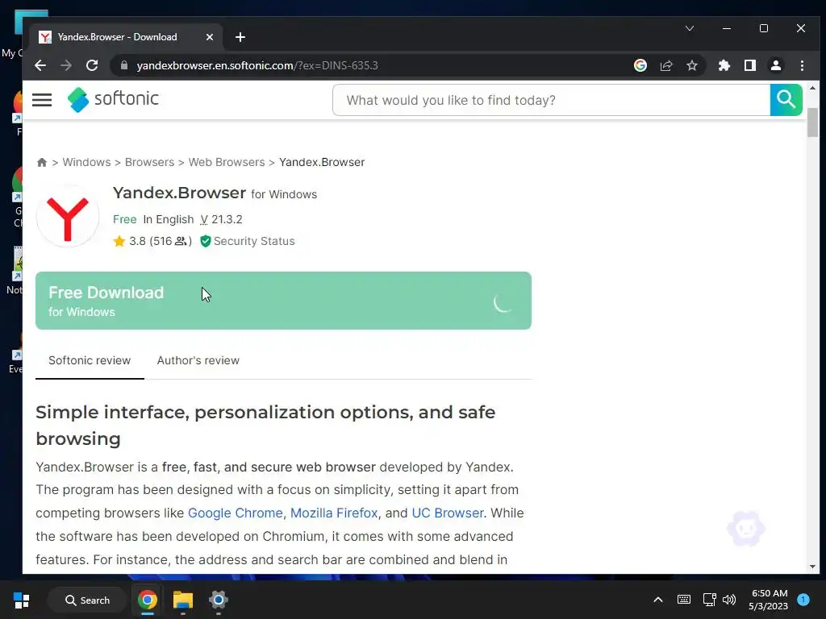826x619 pixels.
Task: Click the version V 21.3.2 text
Action: point(221,219)
